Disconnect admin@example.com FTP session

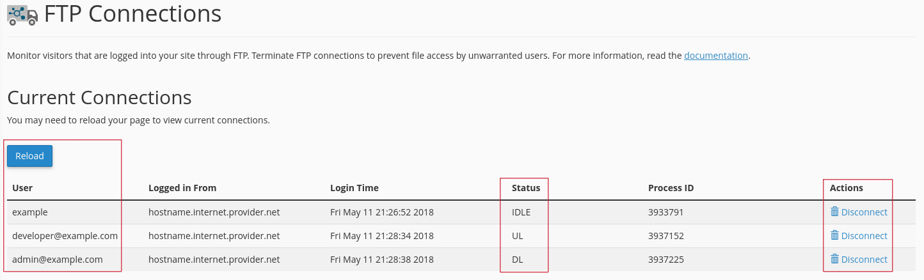[x=864, y=260]
